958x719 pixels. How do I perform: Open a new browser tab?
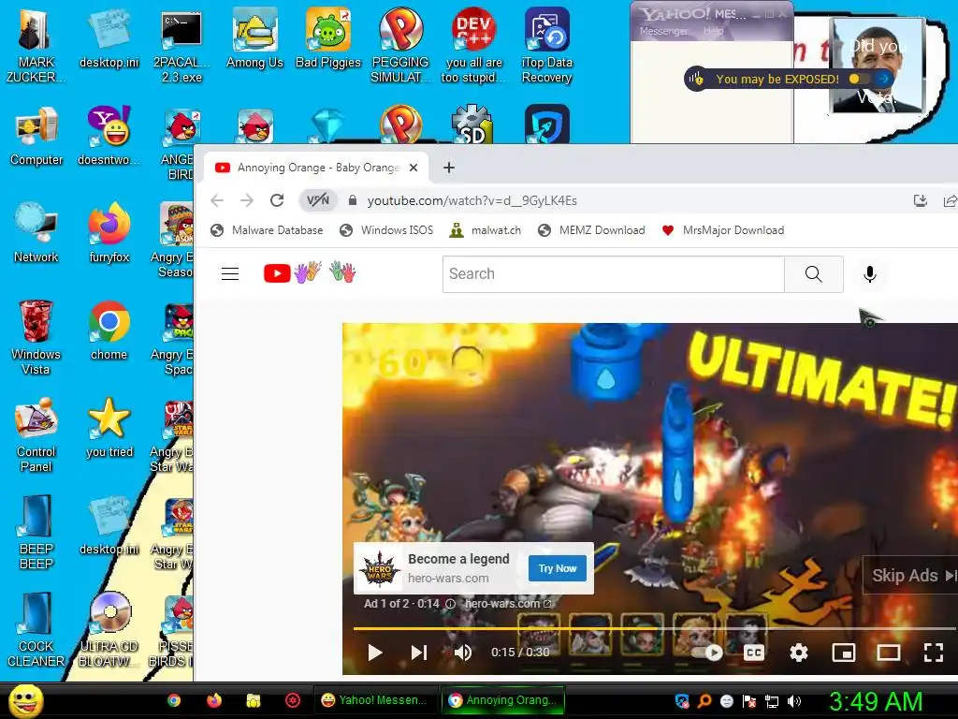[449, 168]
